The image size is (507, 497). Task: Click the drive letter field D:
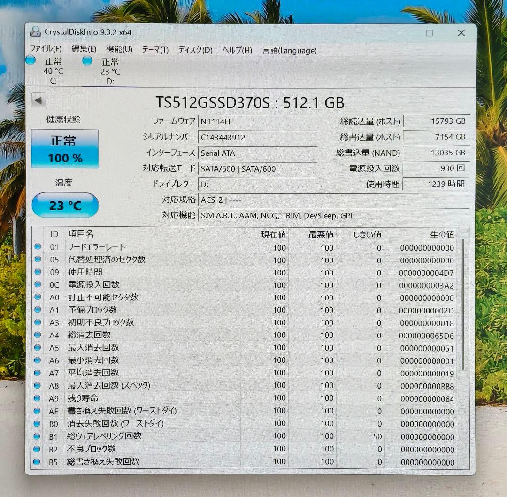point(257,184)
